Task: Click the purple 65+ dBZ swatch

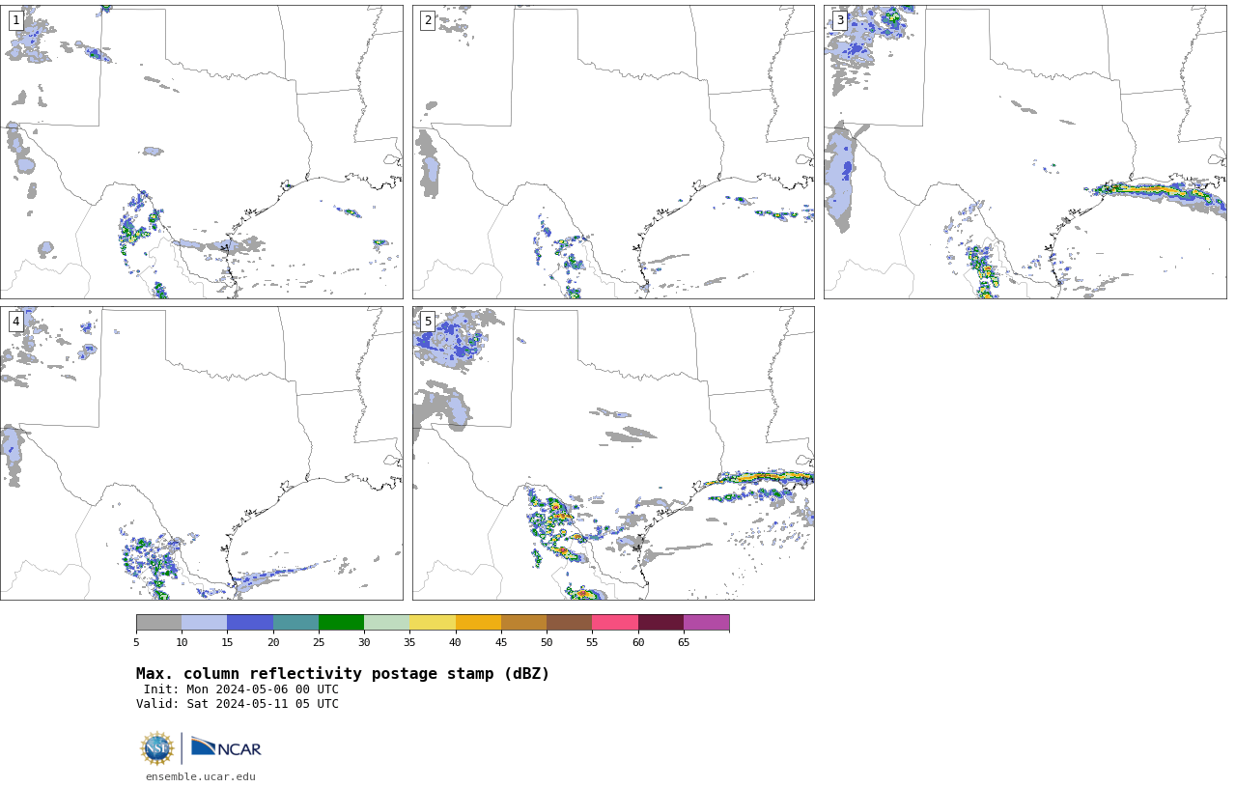Action: coord(706,622)
